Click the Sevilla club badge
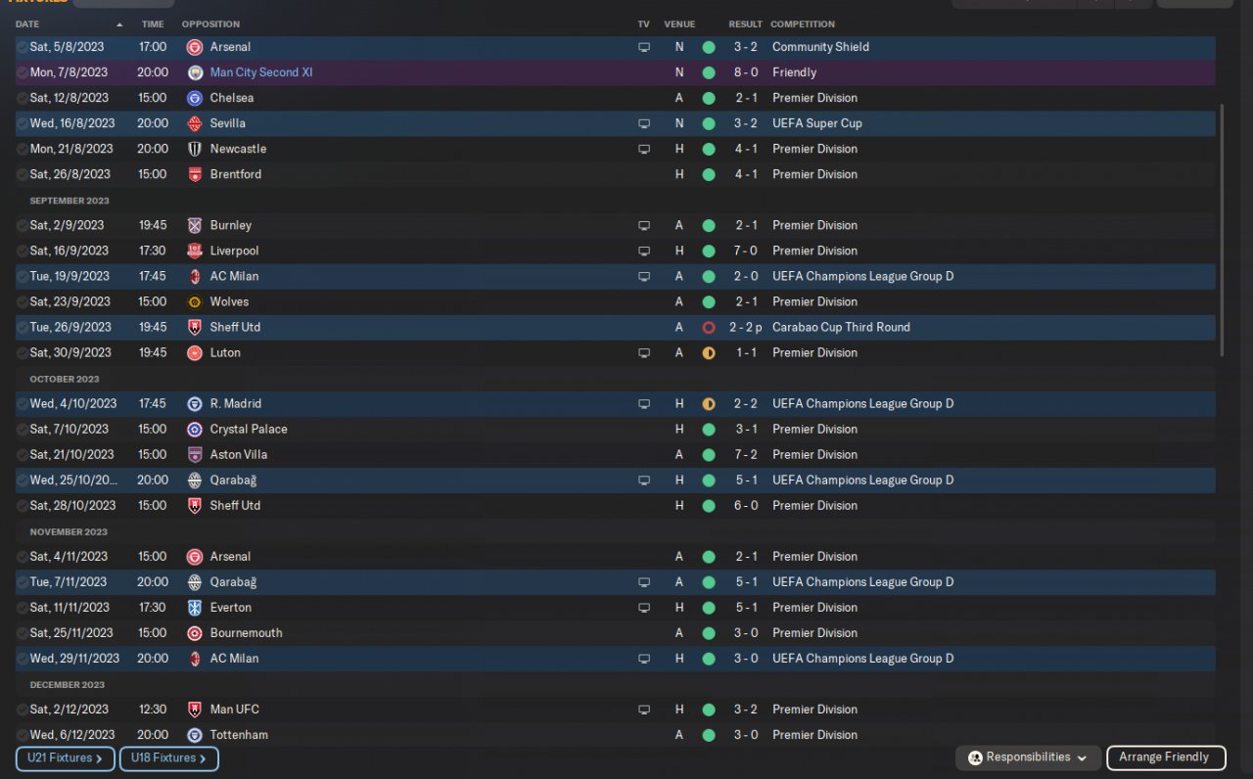Screen dimensions: 1253x779 [195, 123]
